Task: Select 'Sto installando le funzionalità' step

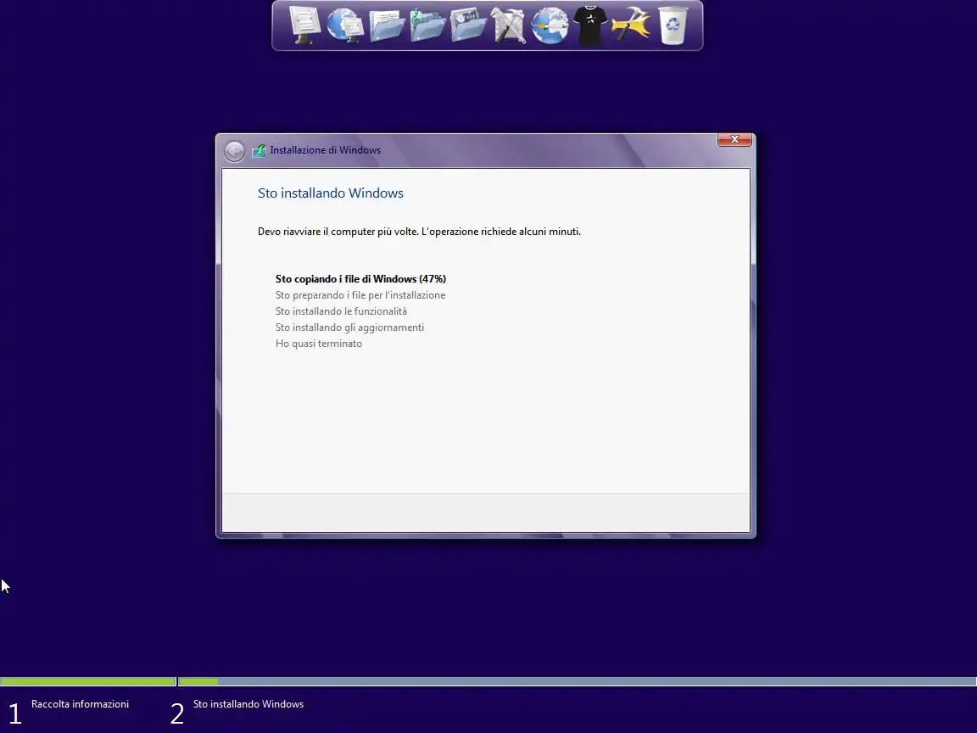Action: 341,311
